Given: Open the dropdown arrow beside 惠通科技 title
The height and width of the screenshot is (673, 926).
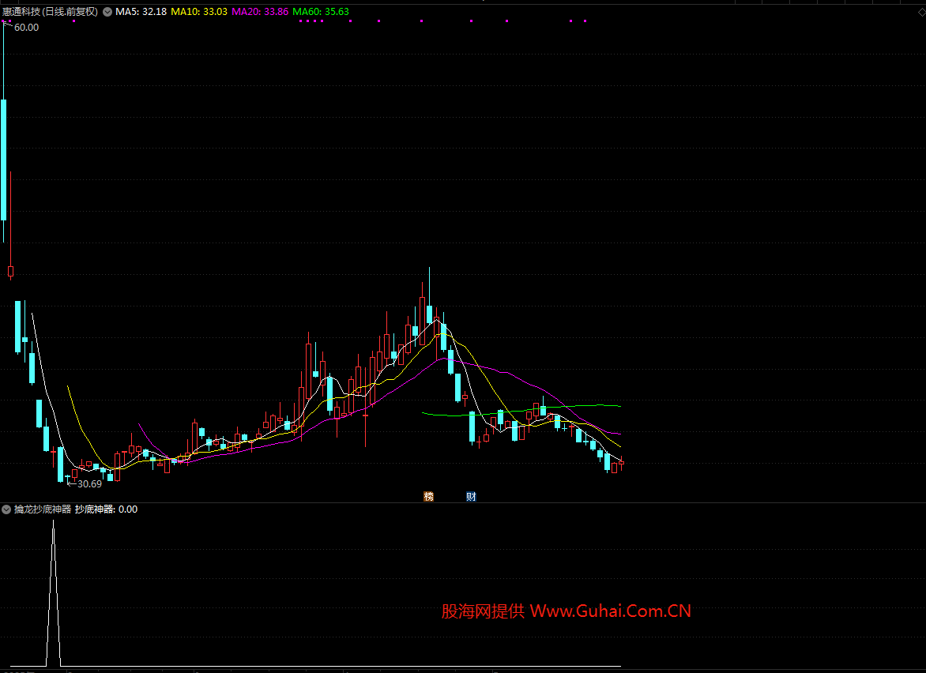Looking at the screenshot, I should point(107,12).
